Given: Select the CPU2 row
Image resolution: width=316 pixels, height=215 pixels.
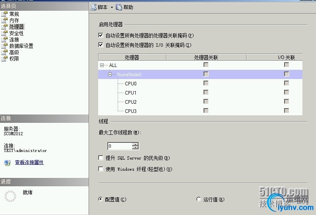Looking at the screenshot, I should click(x=200, y=102).
